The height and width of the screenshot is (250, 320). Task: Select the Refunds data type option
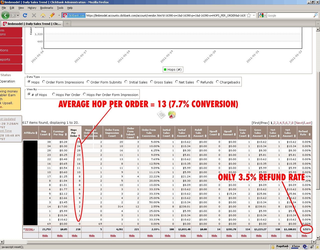(x=198, y=82)
